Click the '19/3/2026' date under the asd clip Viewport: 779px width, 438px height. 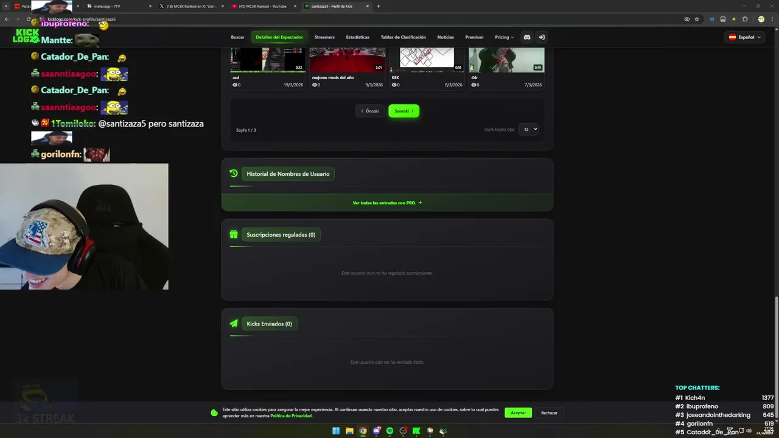point(293,85)
